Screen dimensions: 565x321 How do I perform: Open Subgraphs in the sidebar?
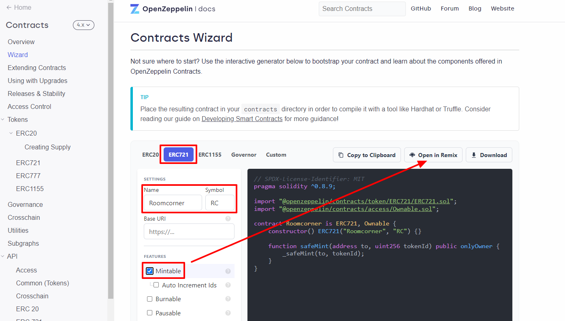[23, 243]
